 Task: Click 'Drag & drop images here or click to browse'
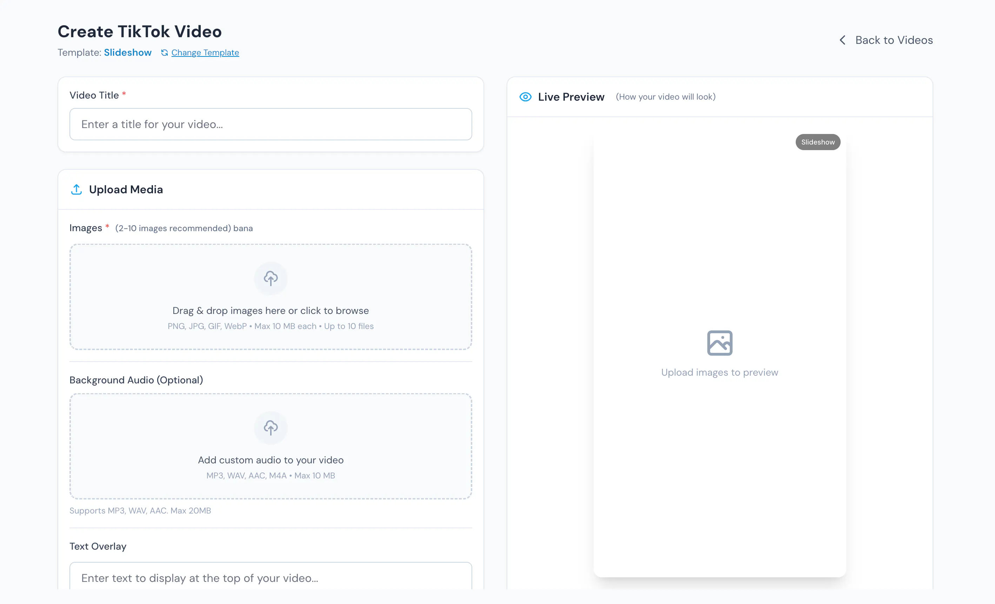[x=271, y=310]
